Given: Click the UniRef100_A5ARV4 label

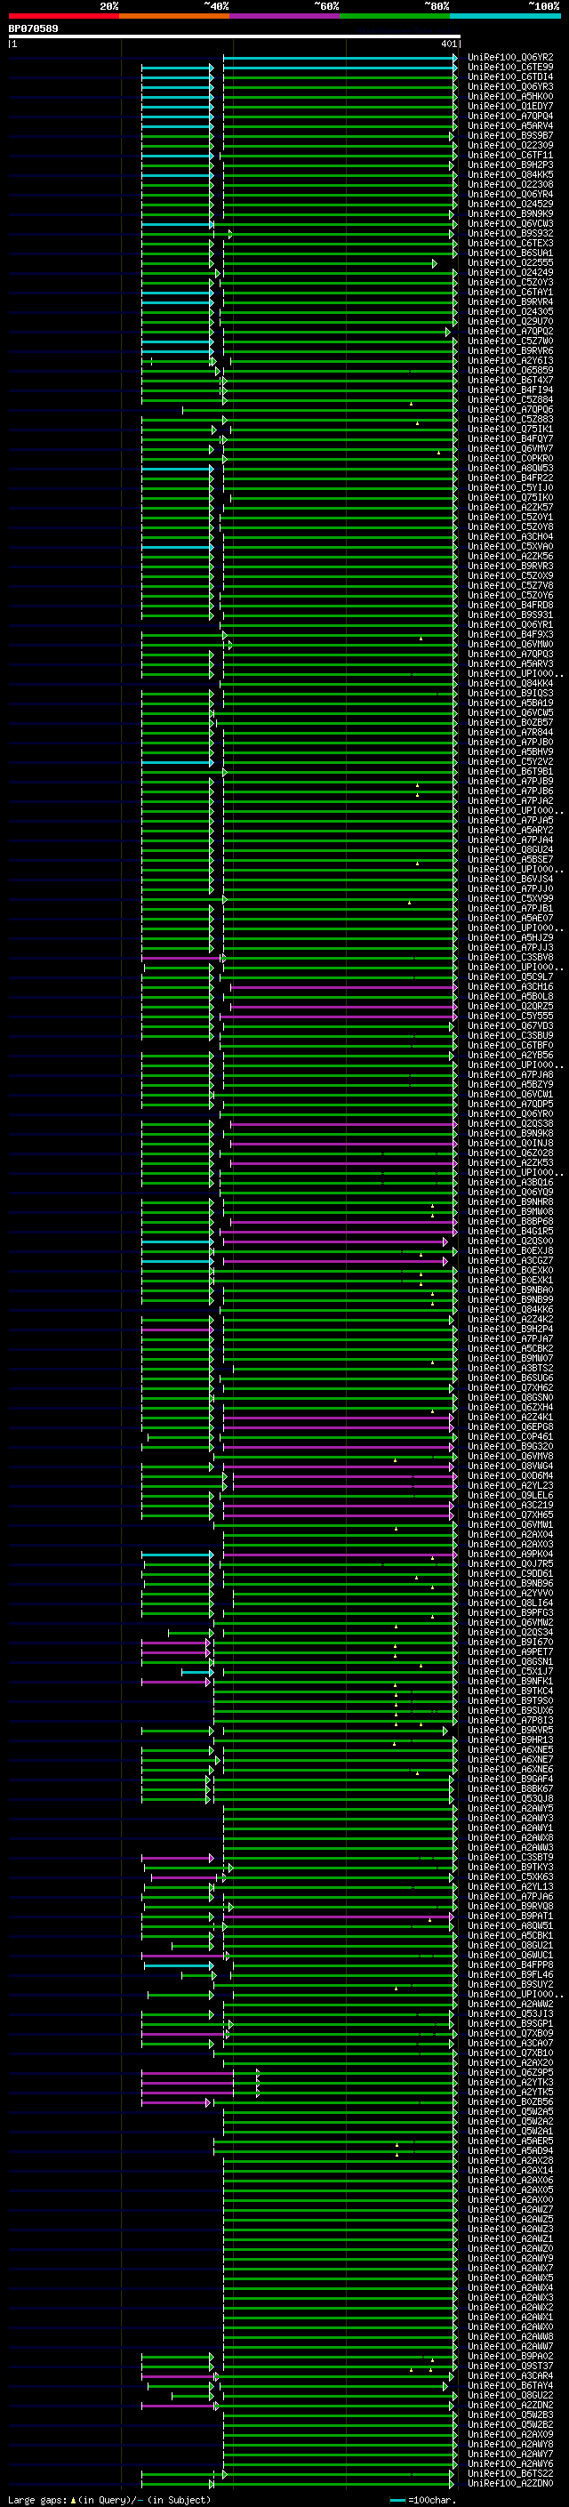Looking at the screenshot, I should click(x=510, y=125).
